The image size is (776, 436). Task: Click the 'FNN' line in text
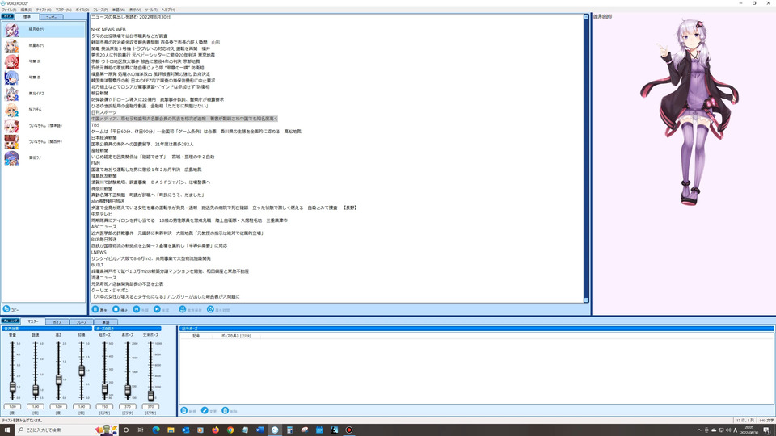[95, 163]
